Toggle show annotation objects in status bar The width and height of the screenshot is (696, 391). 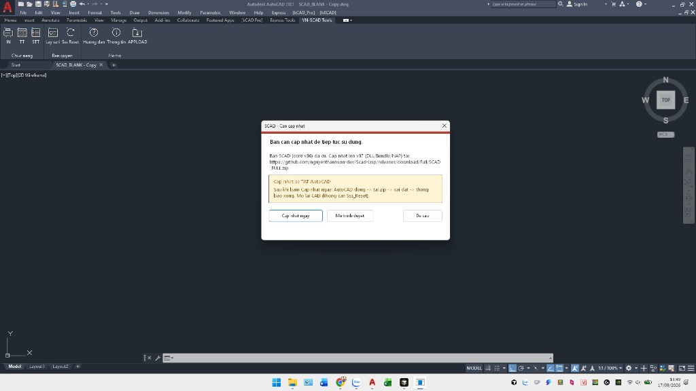point(574,368)
